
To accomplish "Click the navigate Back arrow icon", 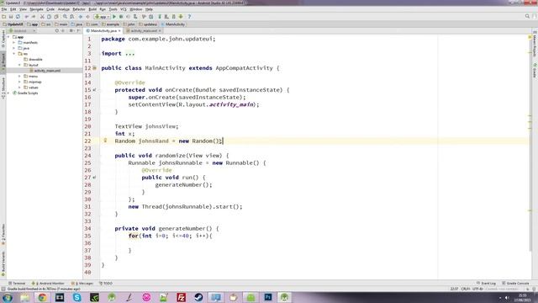I will tap(81, 17).
